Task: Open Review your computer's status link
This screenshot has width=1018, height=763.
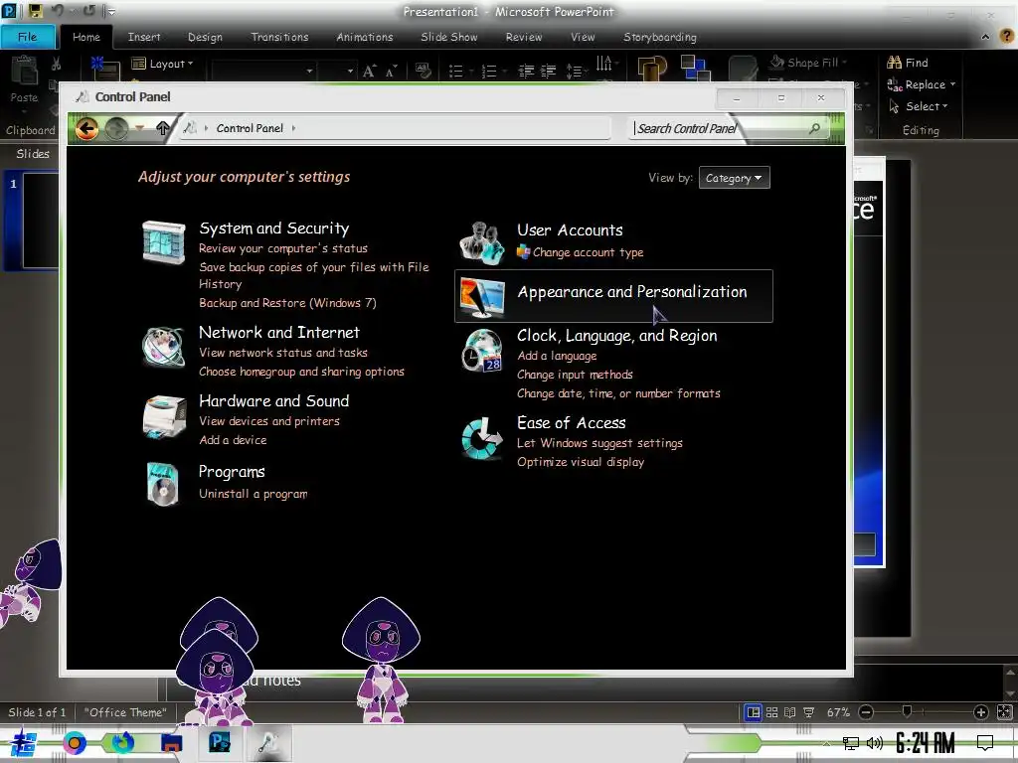Action: pos(283,248)
